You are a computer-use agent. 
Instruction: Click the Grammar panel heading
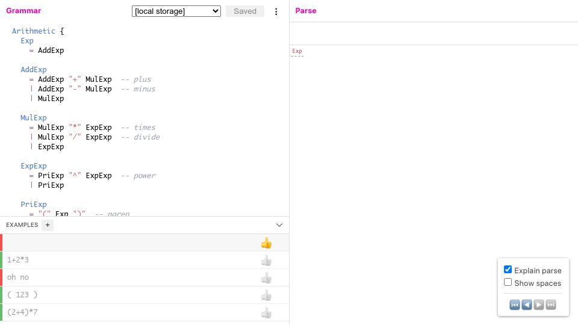coord(23,11)
